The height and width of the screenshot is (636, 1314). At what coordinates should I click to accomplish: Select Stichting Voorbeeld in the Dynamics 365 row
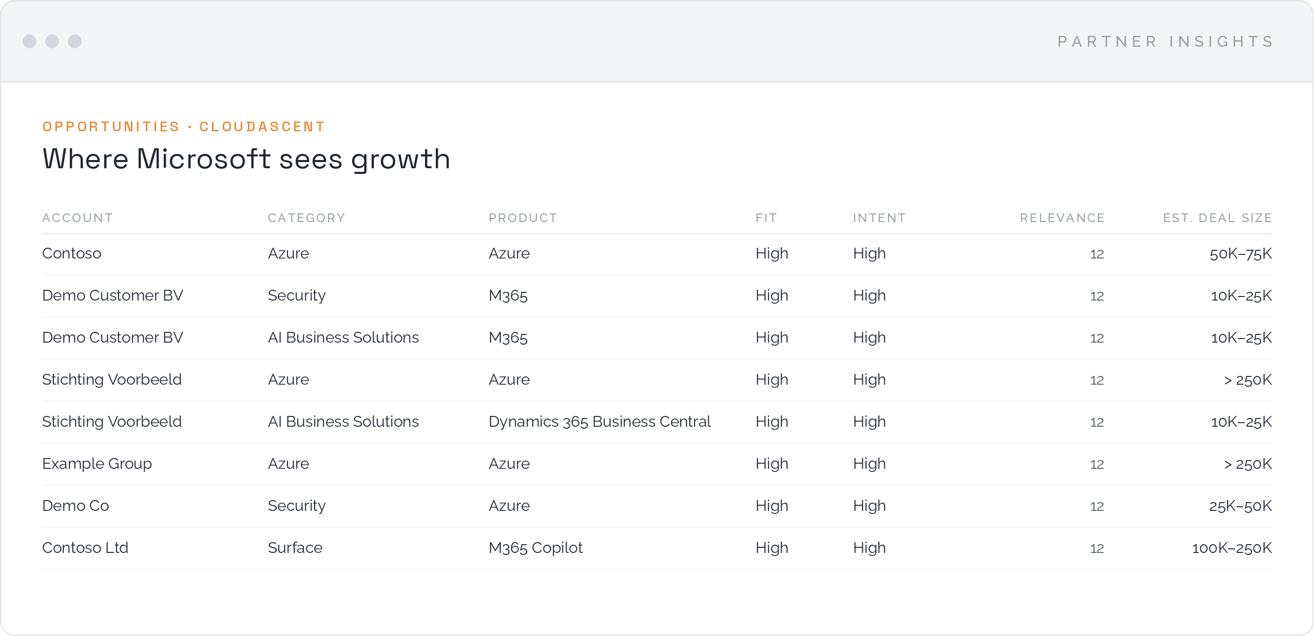point(112,422)
